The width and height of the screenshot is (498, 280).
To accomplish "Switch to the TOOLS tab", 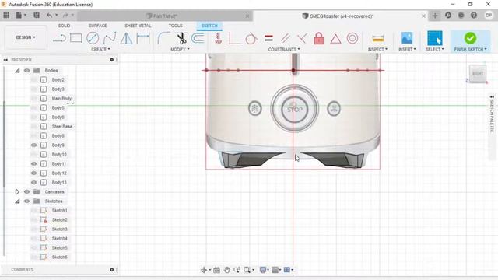I will pos(175,26).
